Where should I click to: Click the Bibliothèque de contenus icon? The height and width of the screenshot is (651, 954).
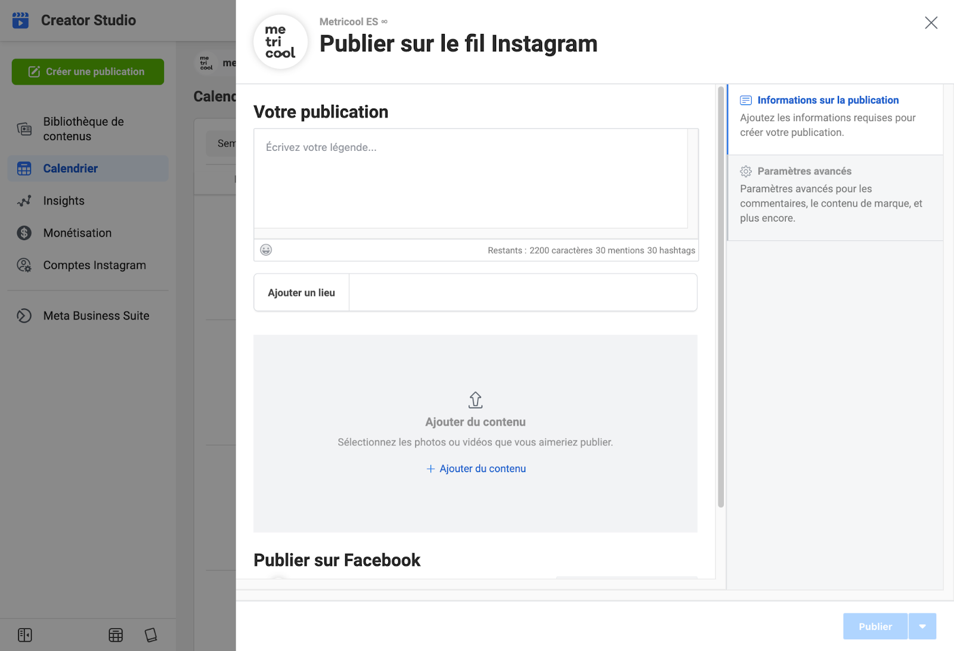24,129
